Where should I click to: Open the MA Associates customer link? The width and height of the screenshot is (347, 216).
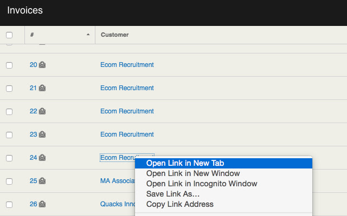pyautogui.click(x=118, y=181)
